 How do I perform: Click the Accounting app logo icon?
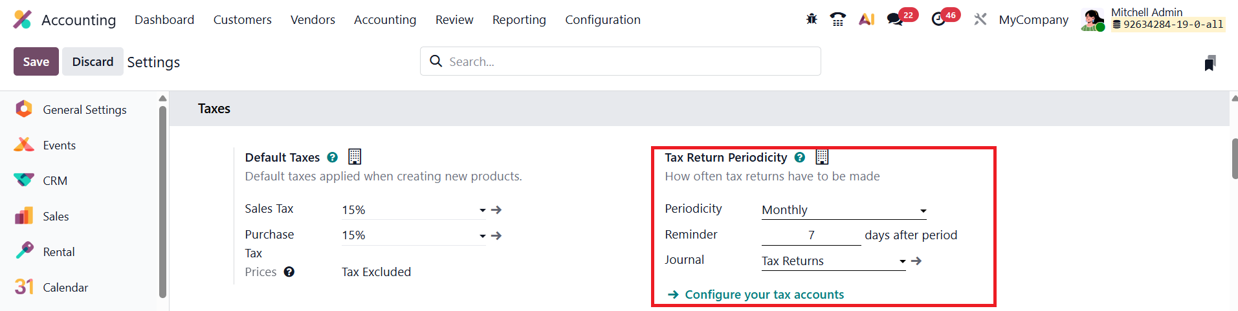22,19
